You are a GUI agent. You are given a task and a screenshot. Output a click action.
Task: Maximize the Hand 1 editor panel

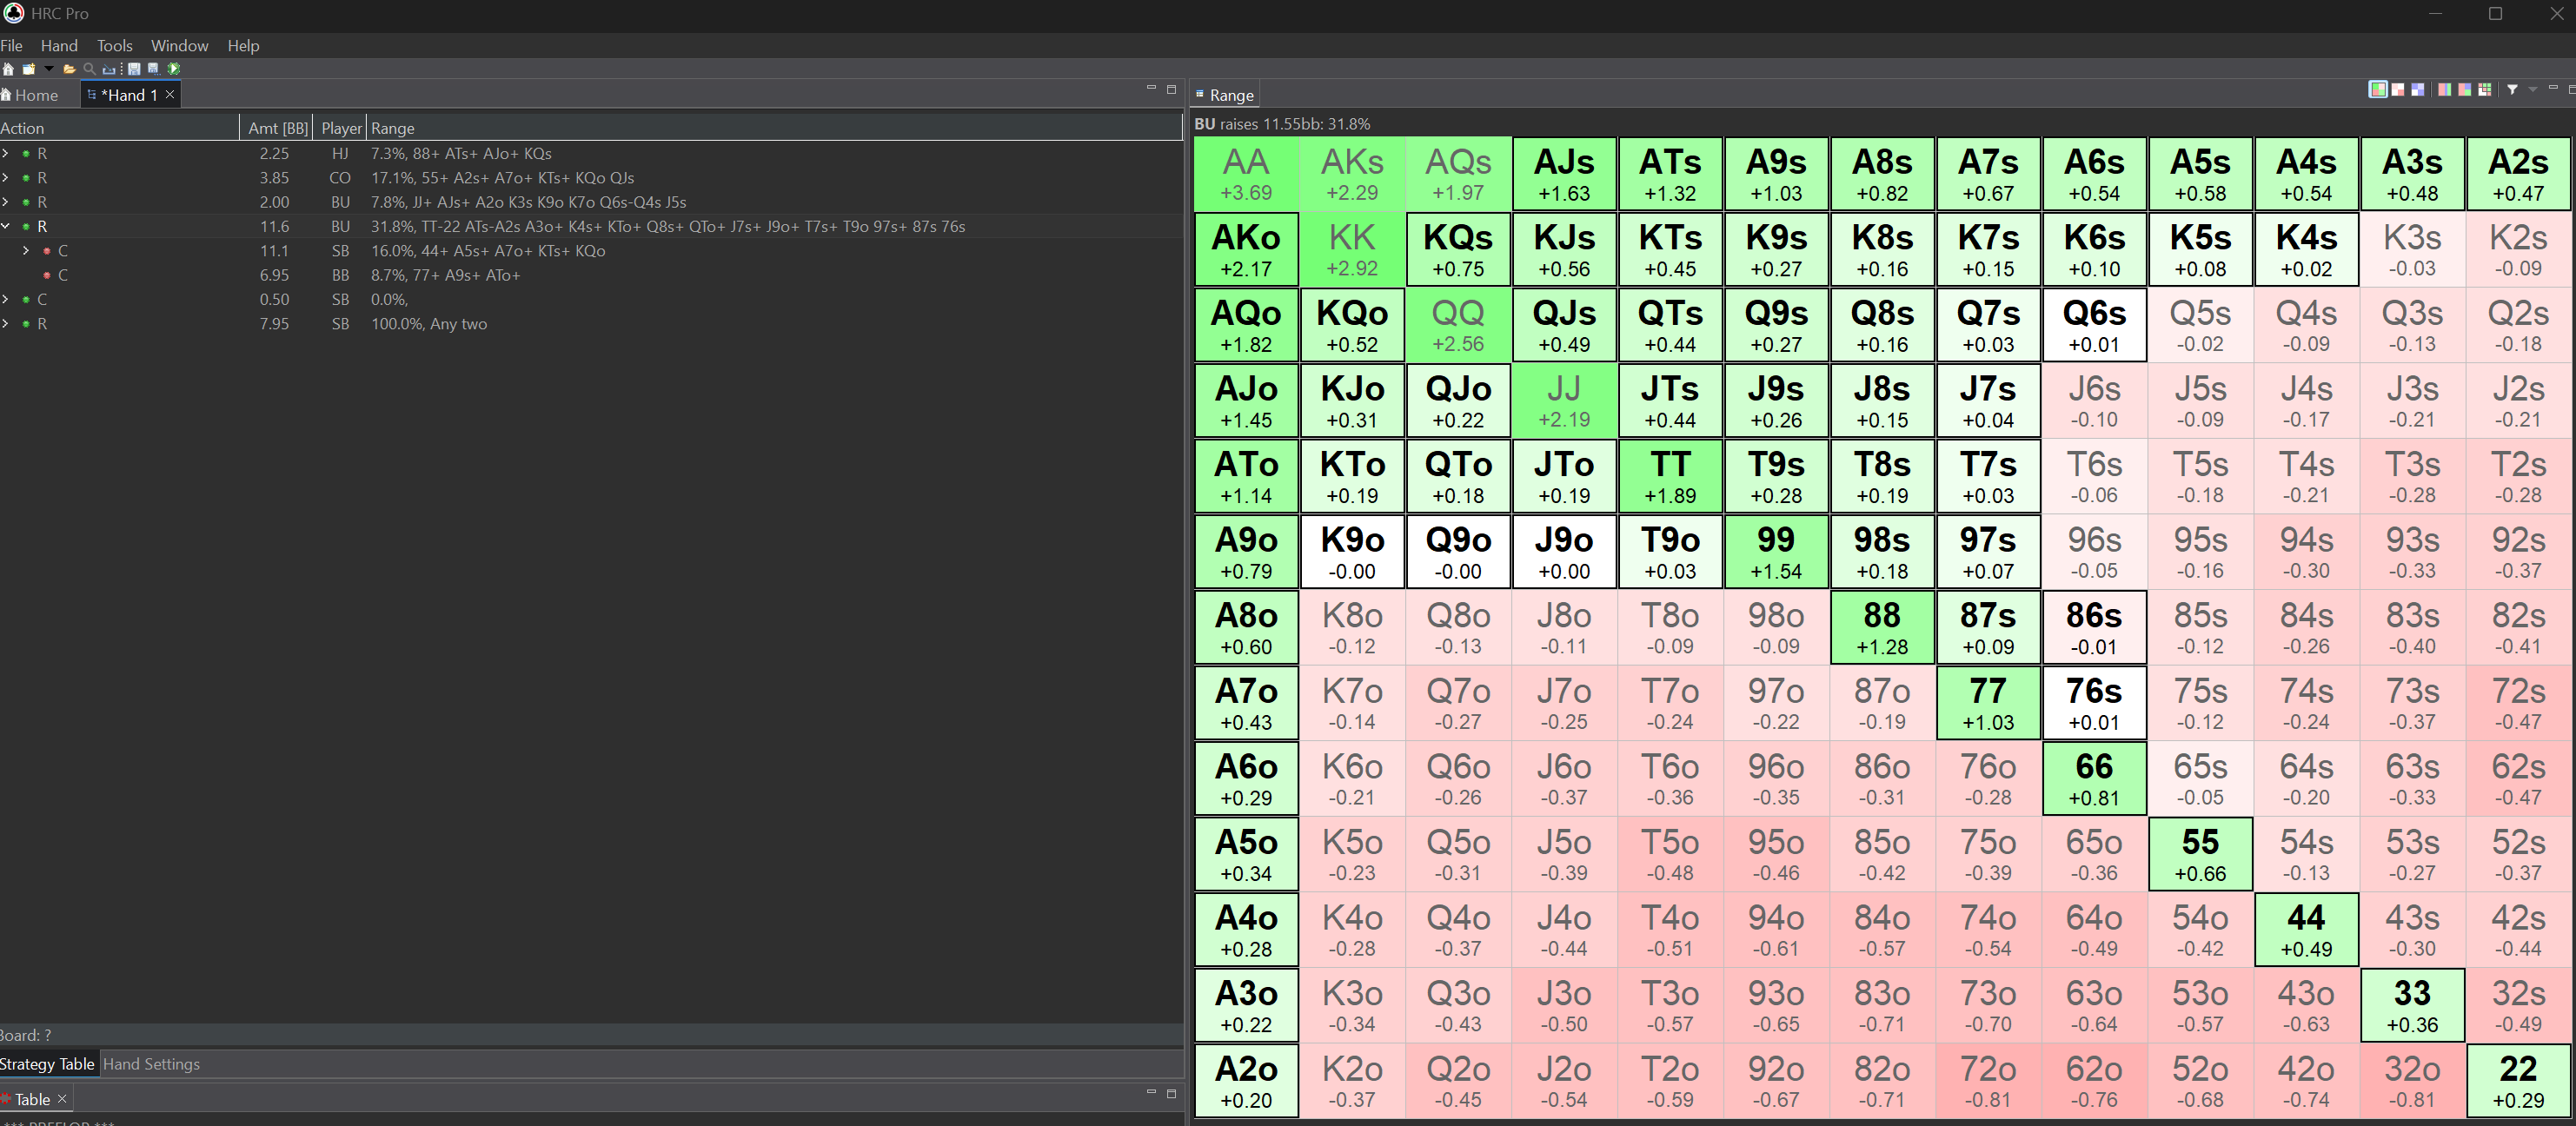click(x=1172, y=89)
